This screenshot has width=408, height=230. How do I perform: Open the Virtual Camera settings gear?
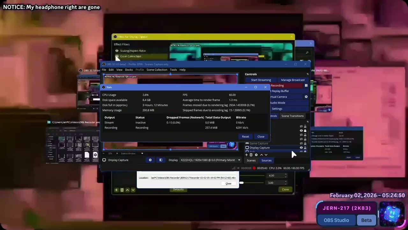306,97
